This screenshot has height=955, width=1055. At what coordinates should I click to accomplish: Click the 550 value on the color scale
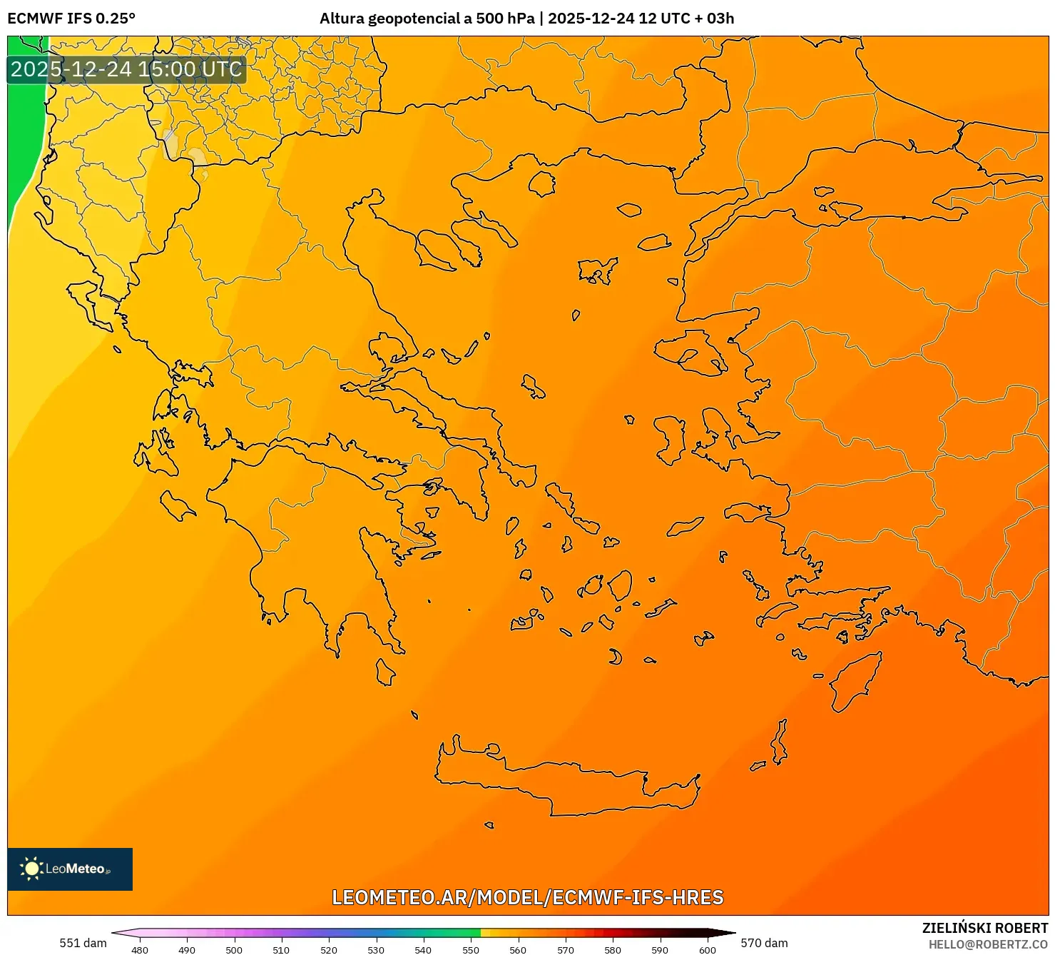(471, 950)
